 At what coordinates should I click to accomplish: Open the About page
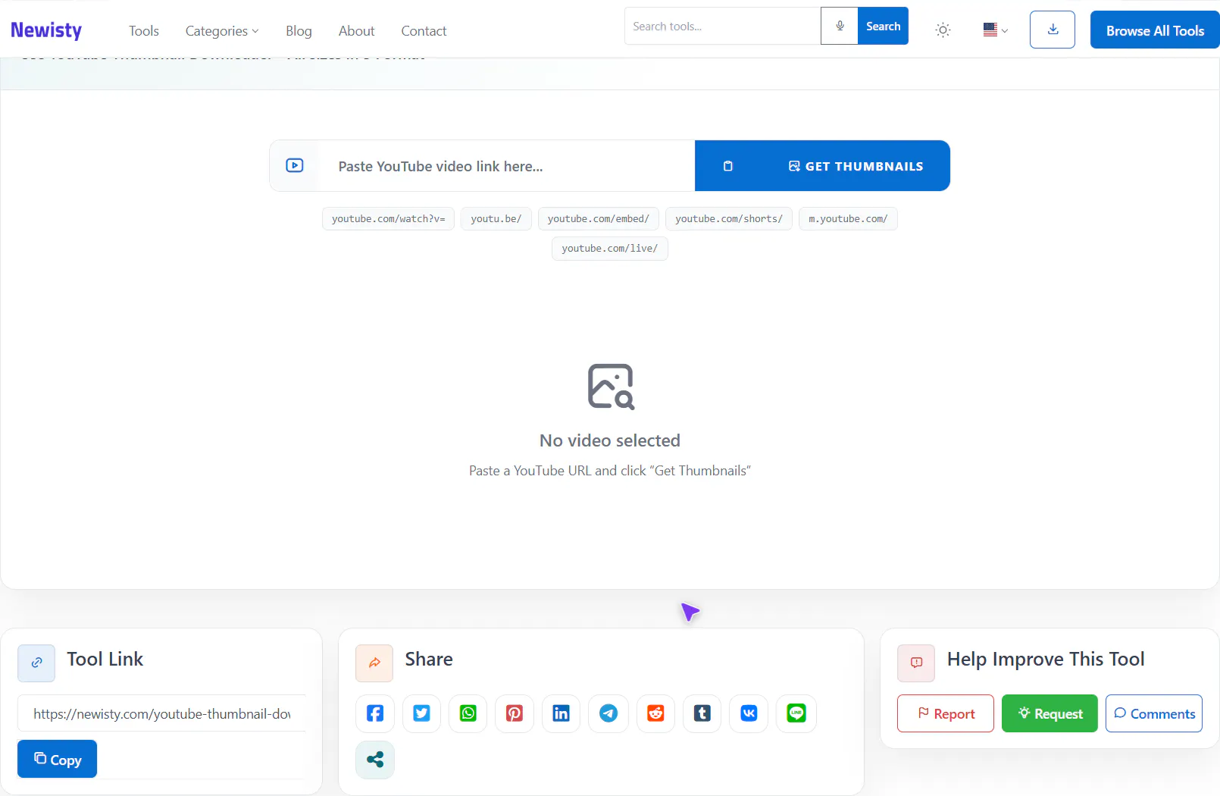[x=357, y=31]
